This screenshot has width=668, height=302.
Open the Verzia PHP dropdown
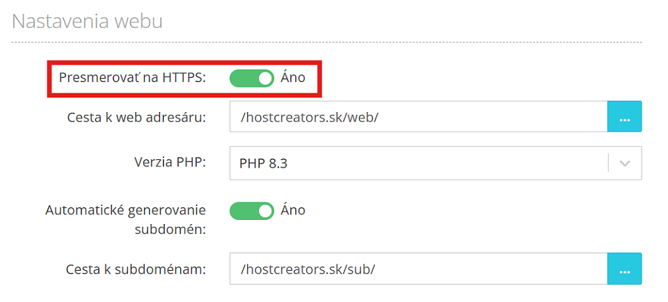point(436,163)
